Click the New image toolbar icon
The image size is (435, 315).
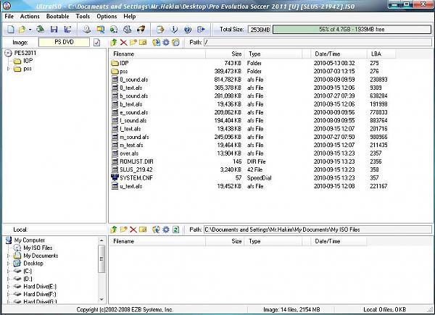pos(11,30)
